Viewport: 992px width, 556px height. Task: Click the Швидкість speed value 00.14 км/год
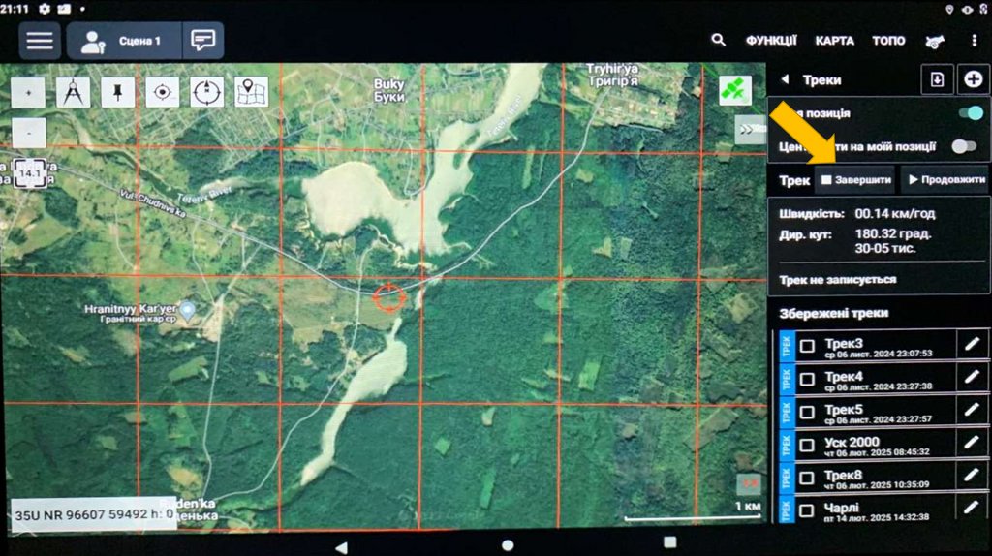895,214
